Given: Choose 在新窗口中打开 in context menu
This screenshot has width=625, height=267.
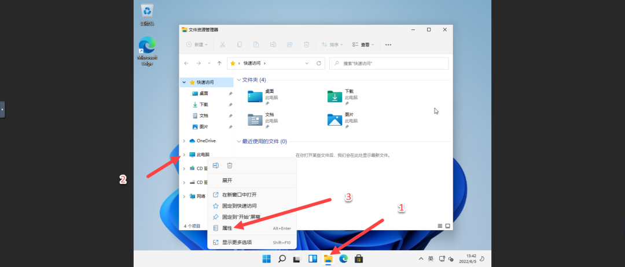Looking at the screenshot, I should [x=252, y=195].
